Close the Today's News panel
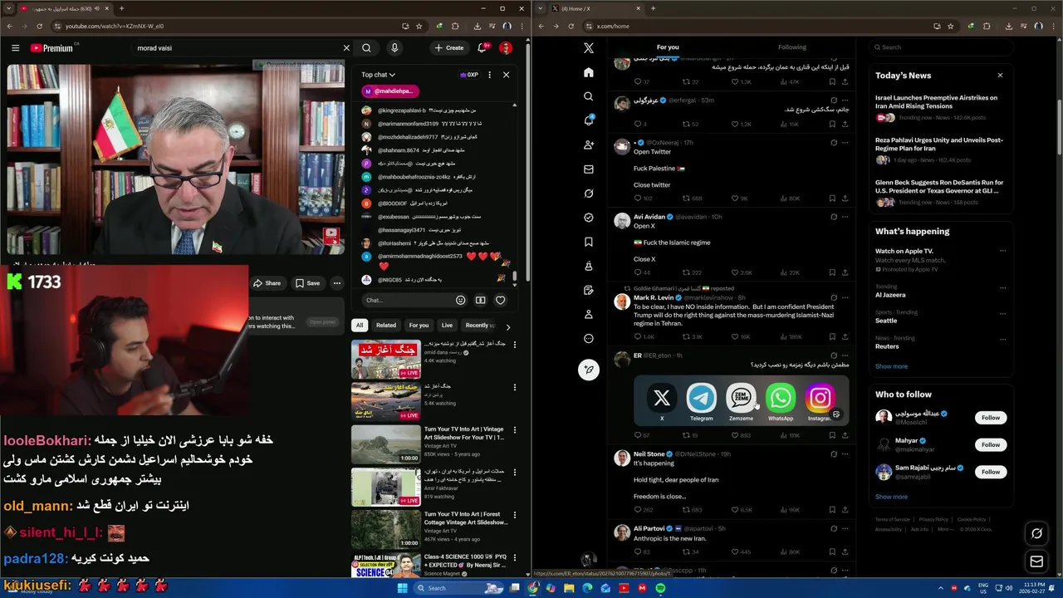The image size is (1063, 598). pos(1000,76)
